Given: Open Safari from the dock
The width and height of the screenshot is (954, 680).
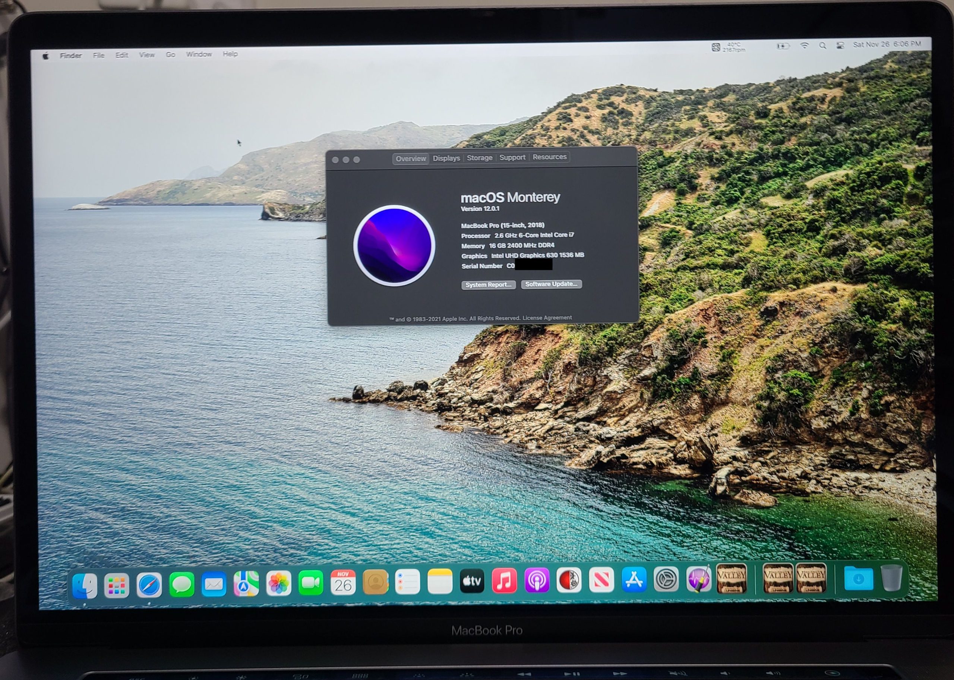Looking at the screenshot, I should [x=149, y=585].
